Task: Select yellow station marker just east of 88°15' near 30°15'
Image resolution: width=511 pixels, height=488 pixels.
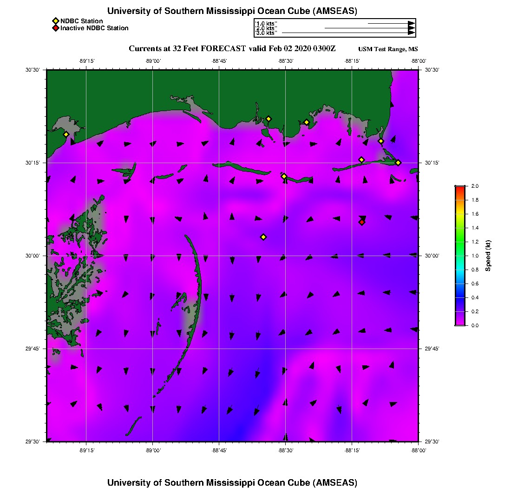Action: (361, 160)
